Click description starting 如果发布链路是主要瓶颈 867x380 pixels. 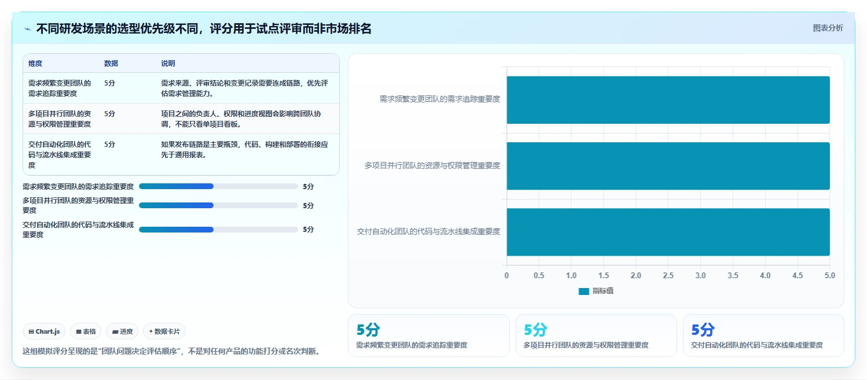(244, 149)
